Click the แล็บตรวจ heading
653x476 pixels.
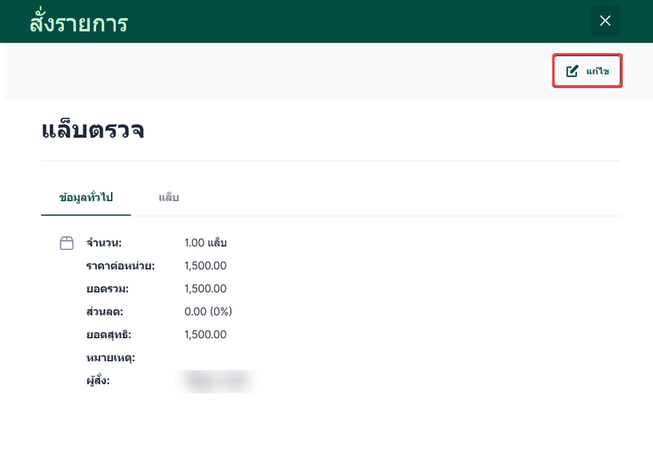pyautogui.click(x=93, y=130)
